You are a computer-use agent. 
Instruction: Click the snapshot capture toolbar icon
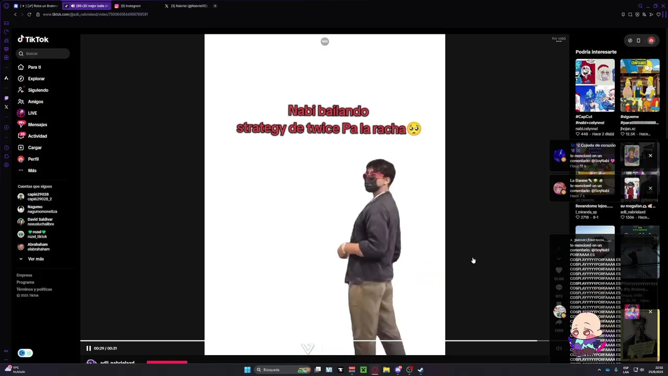pyautogui.click(x=630, y=15)
